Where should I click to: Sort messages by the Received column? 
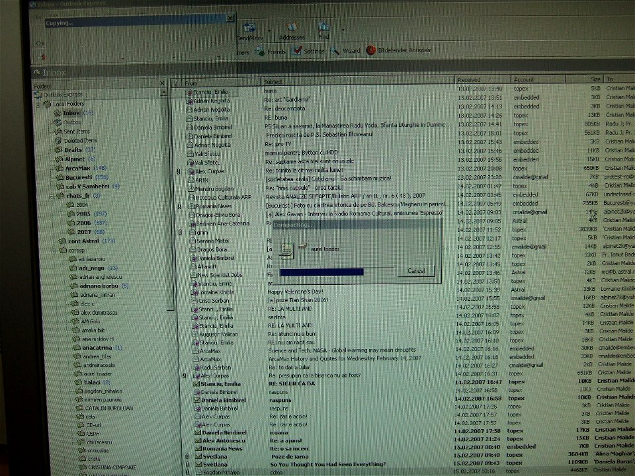[482, 80]
